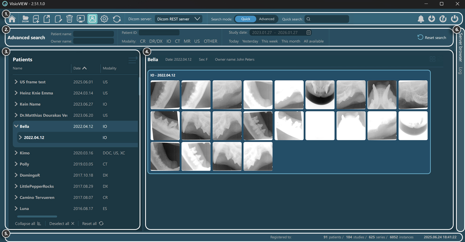Image resolution: width=465 pixels, height=242 pixels.
Task: Select the 'This week' date filter
Action: click(269, 41)
